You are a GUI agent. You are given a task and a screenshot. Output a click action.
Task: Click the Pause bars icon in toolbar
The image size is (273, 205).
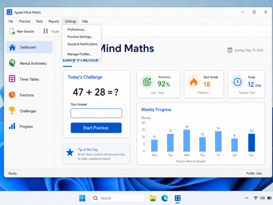46,31
